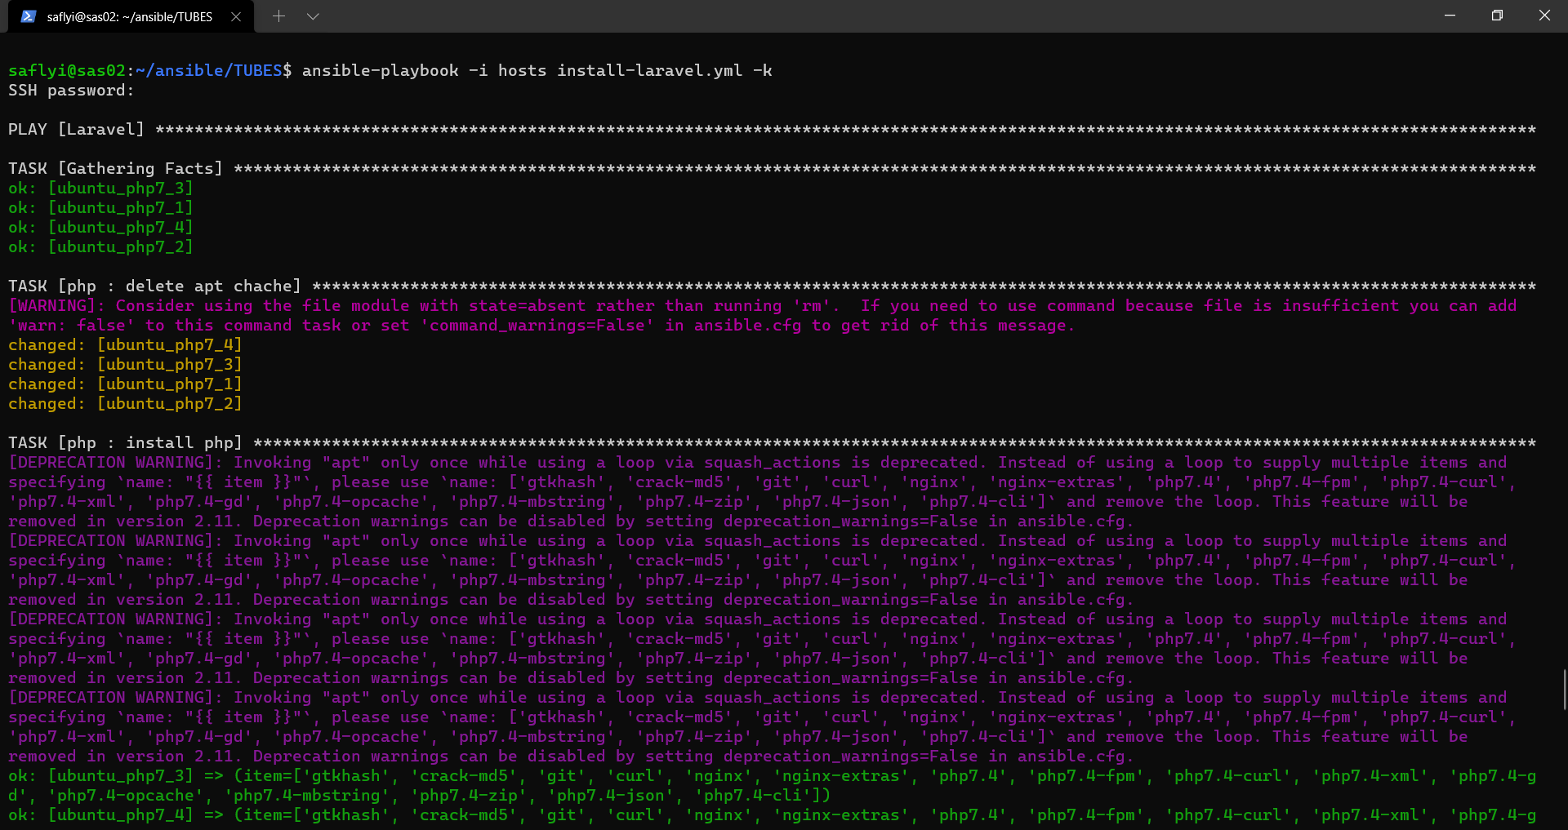Screen dimensions: 1568x830
Task: Click 'ok: [ubuntu_php7_3]' under Gathering Facts
Action: click(100, 188)
